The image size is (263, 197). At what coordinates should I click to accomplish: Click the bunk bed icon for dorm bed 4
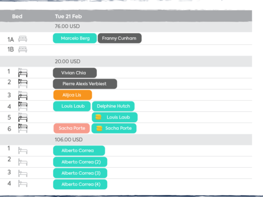pos(23,106)
